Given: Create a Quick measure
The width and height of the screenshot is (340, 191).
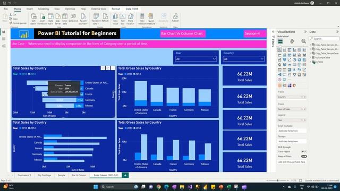Looking at the screenshot, I should click(x=151, y=19).
